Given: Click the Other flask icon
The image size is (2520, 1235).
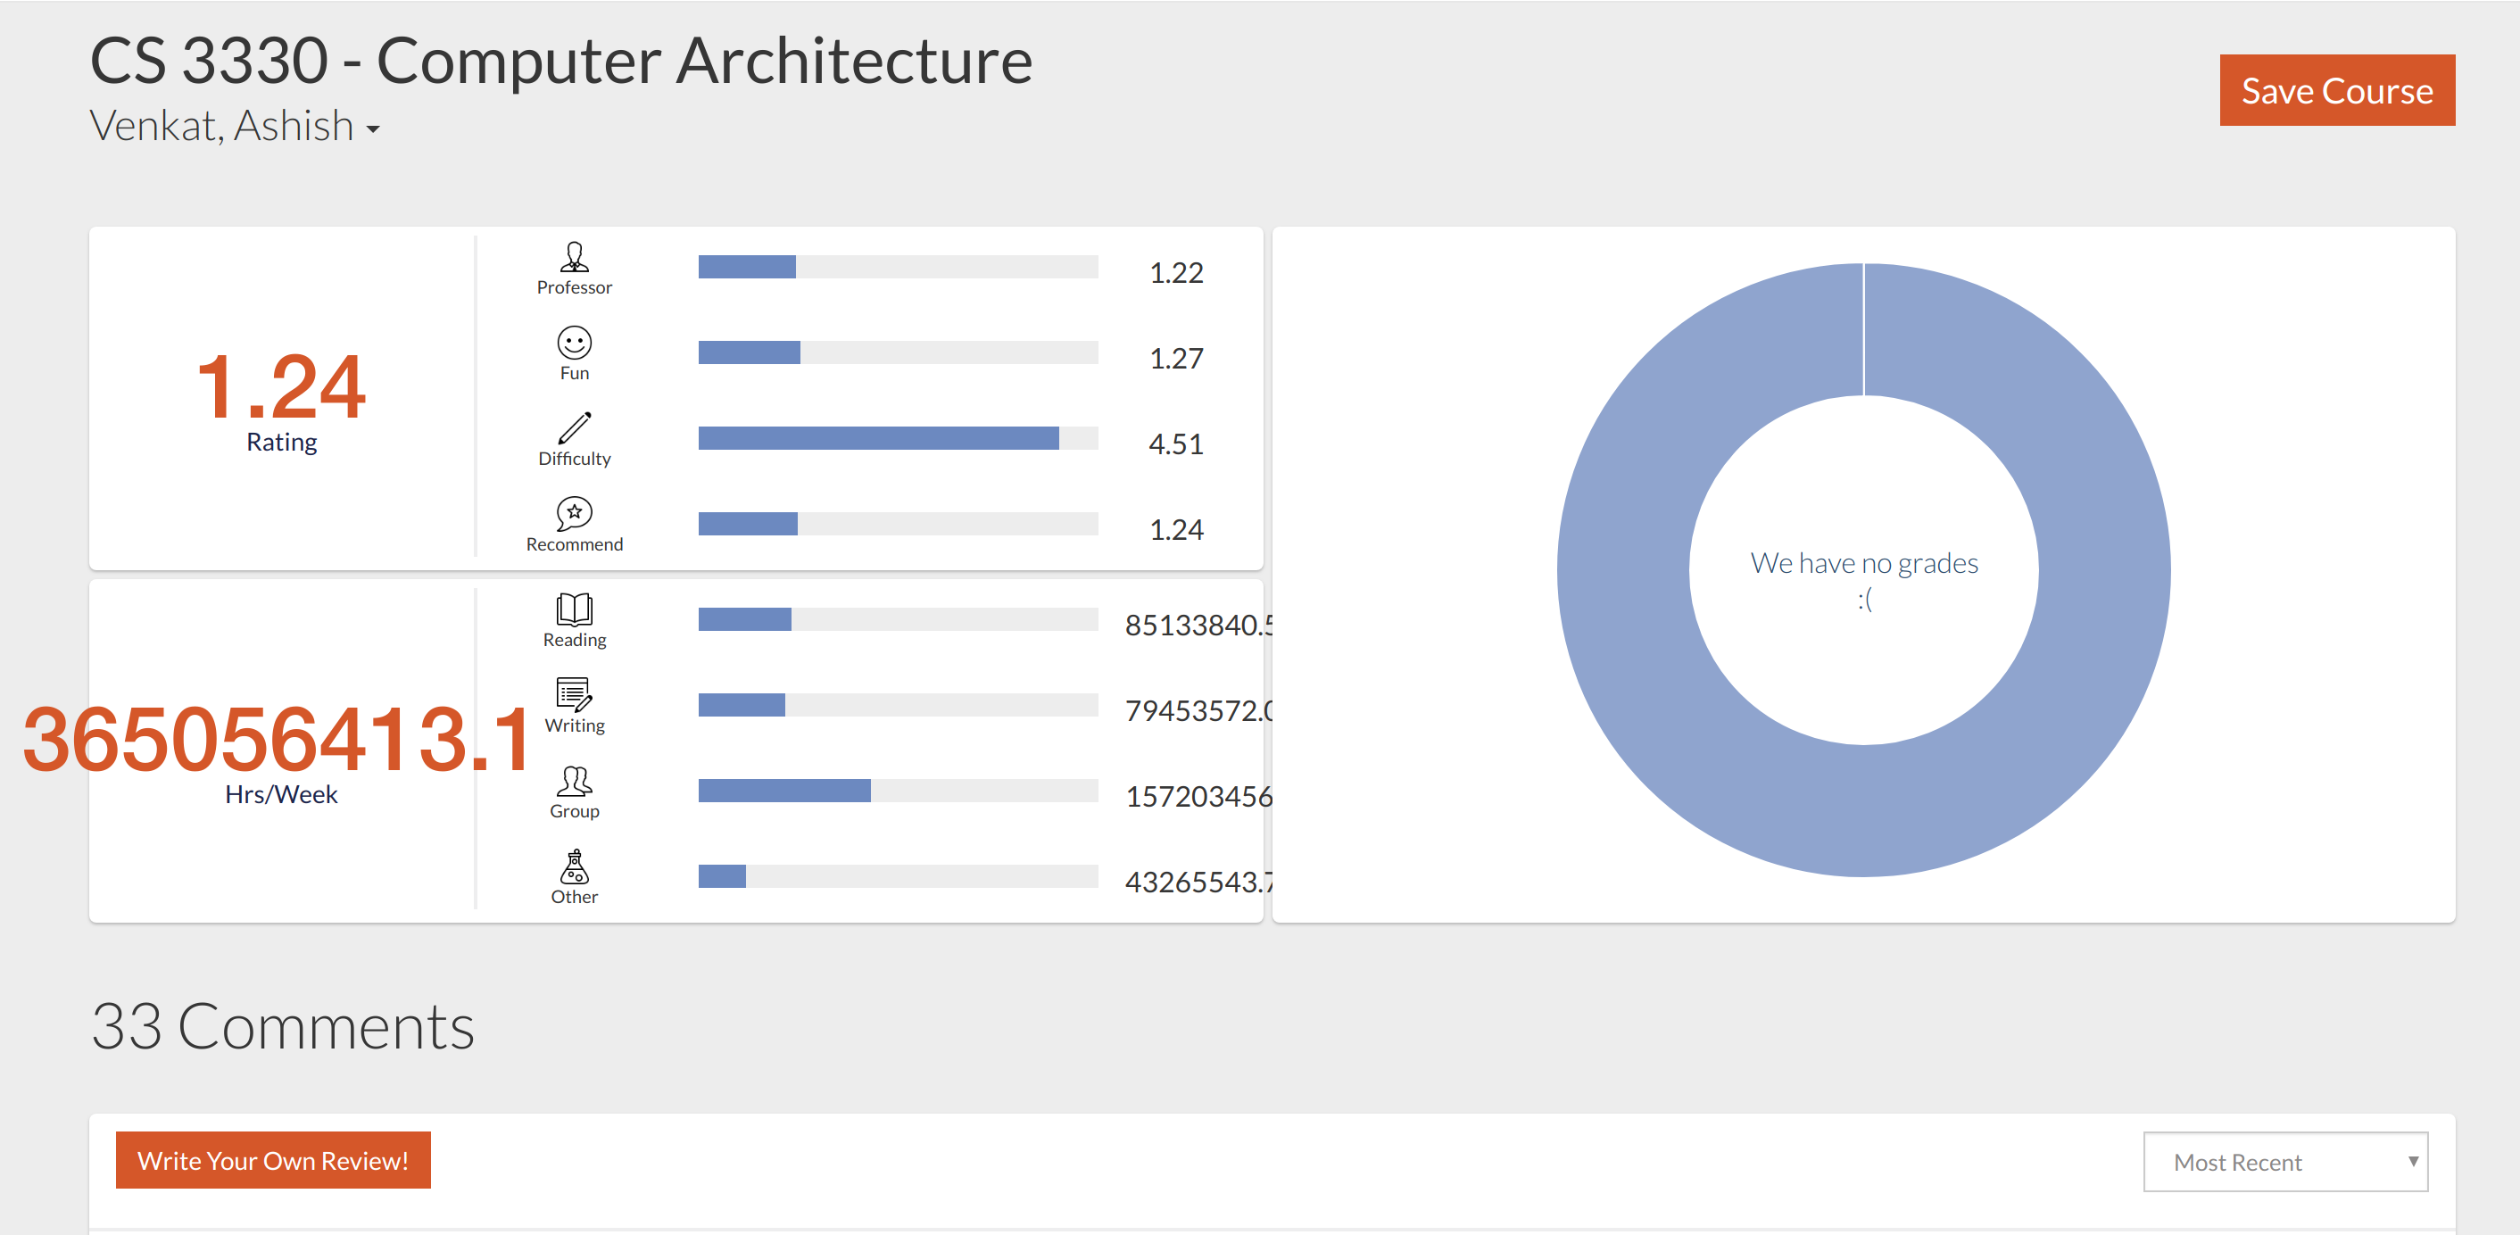Looking at the screenshot, I should click(x=575, y=866).
